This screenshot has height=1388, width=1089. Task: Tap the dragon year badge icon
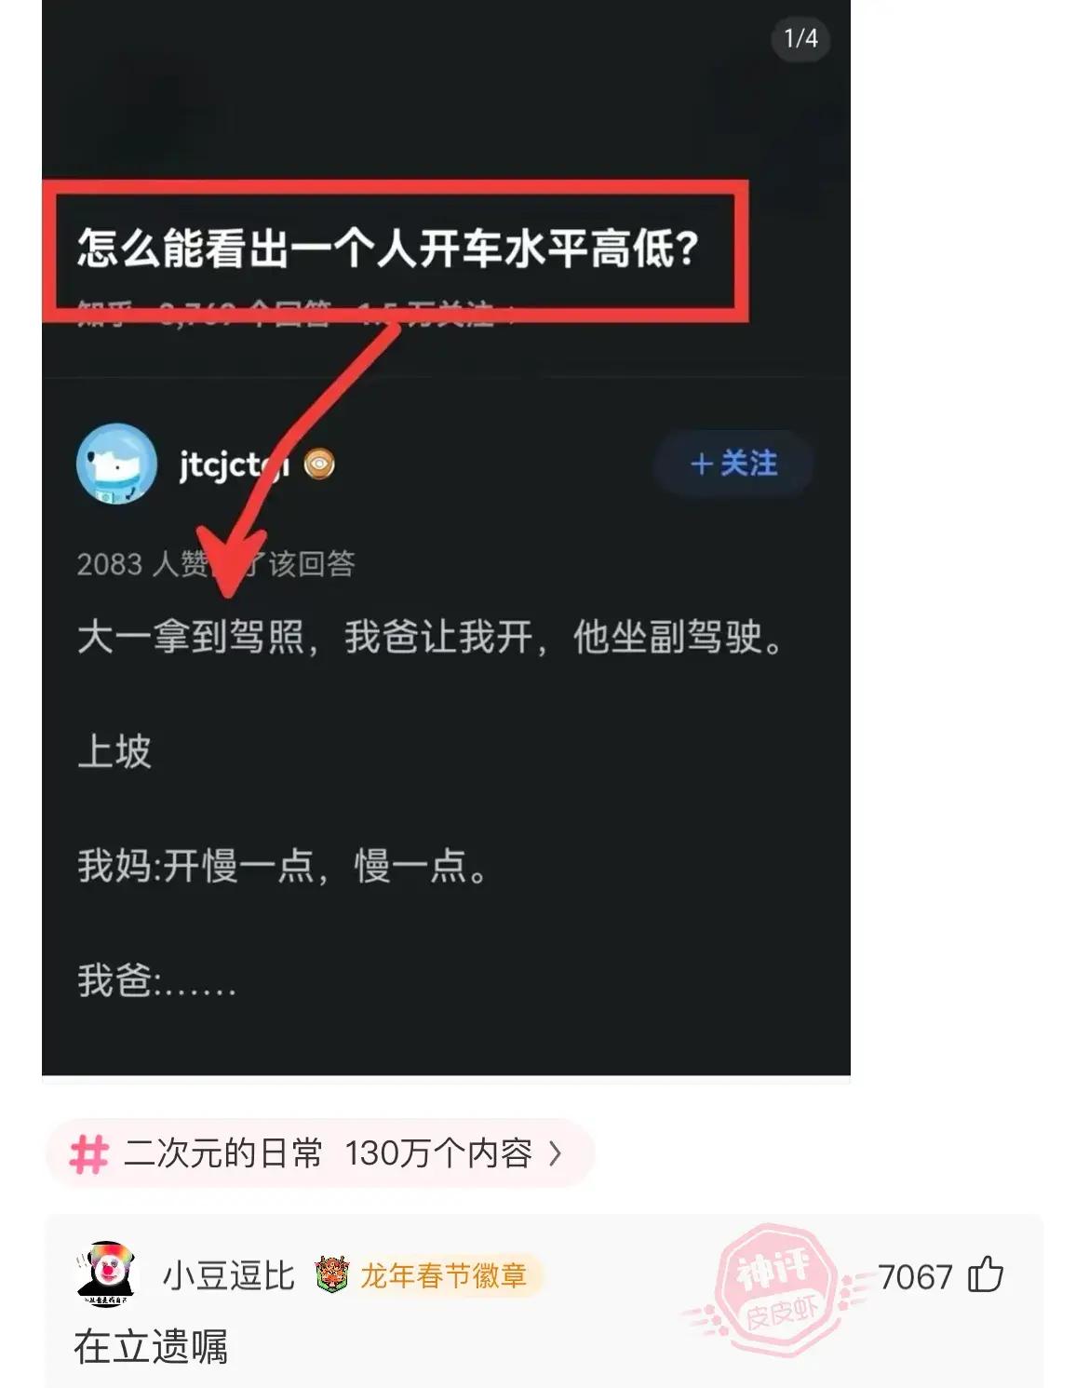pos(331,1274)
